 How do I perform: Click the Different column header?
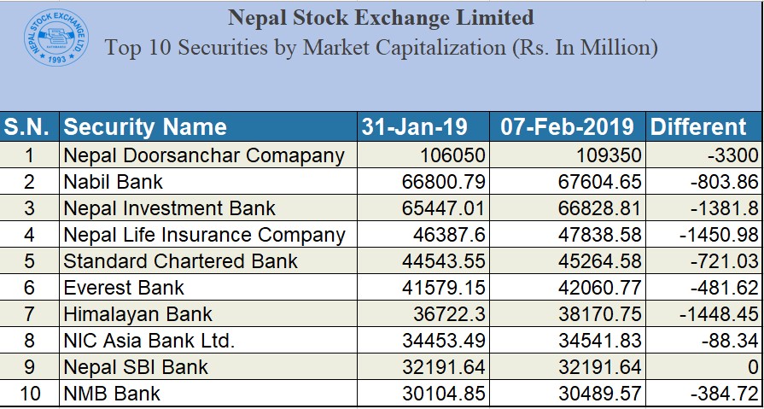coord(703,126)
